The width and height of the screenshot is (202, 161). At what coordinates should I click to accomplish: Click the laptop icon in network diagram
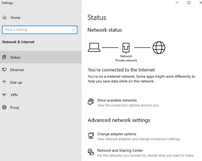(94, 47)
